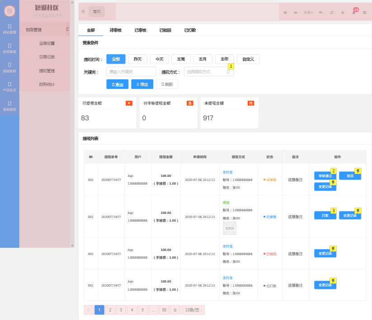The height and width of the screenshot is (320, 372).
Task: Click 变更记录 in the 已打款 row
Action: pos(325,285)
